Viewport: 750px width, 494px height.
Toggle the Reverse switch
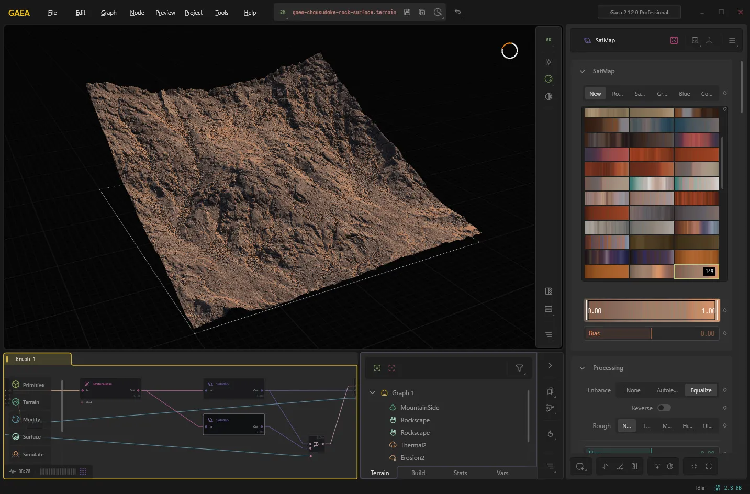coord(664,408)
